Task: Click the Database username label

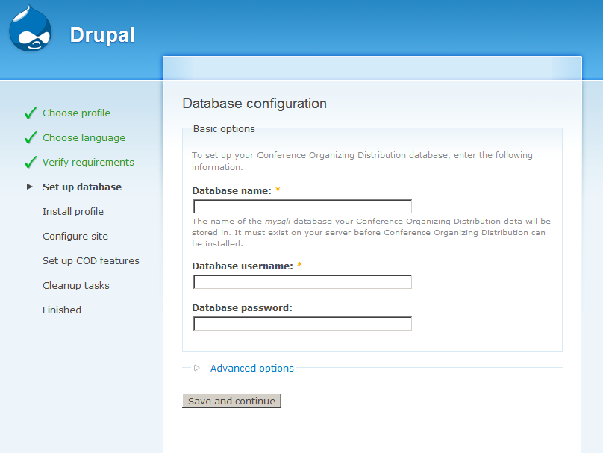Action: coord(243,266)
